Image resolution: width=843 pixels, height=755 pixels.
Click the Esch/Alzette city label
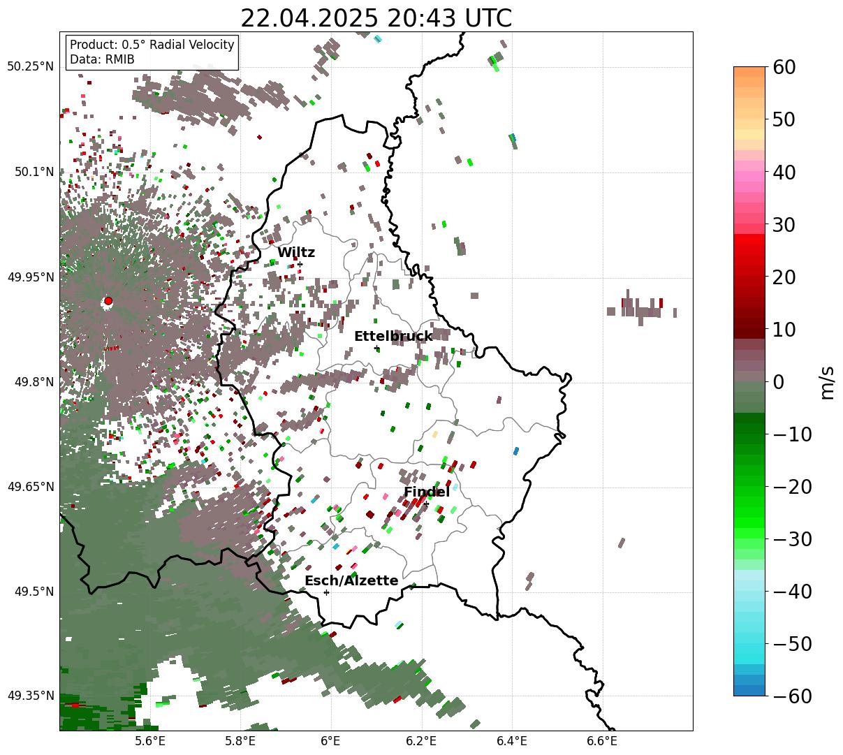(x=351, y=581)
